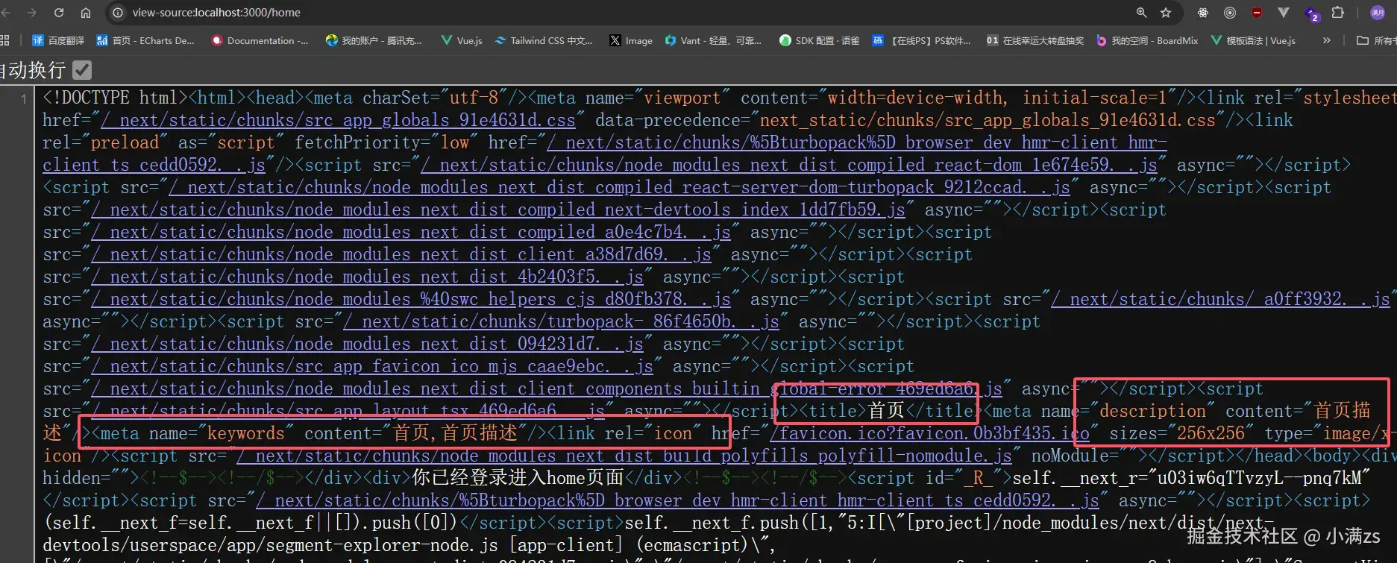Follow the next_dist_094231d7 script link
The width and height of the screenshot is (1397, 563).
[x=367, y=344]
